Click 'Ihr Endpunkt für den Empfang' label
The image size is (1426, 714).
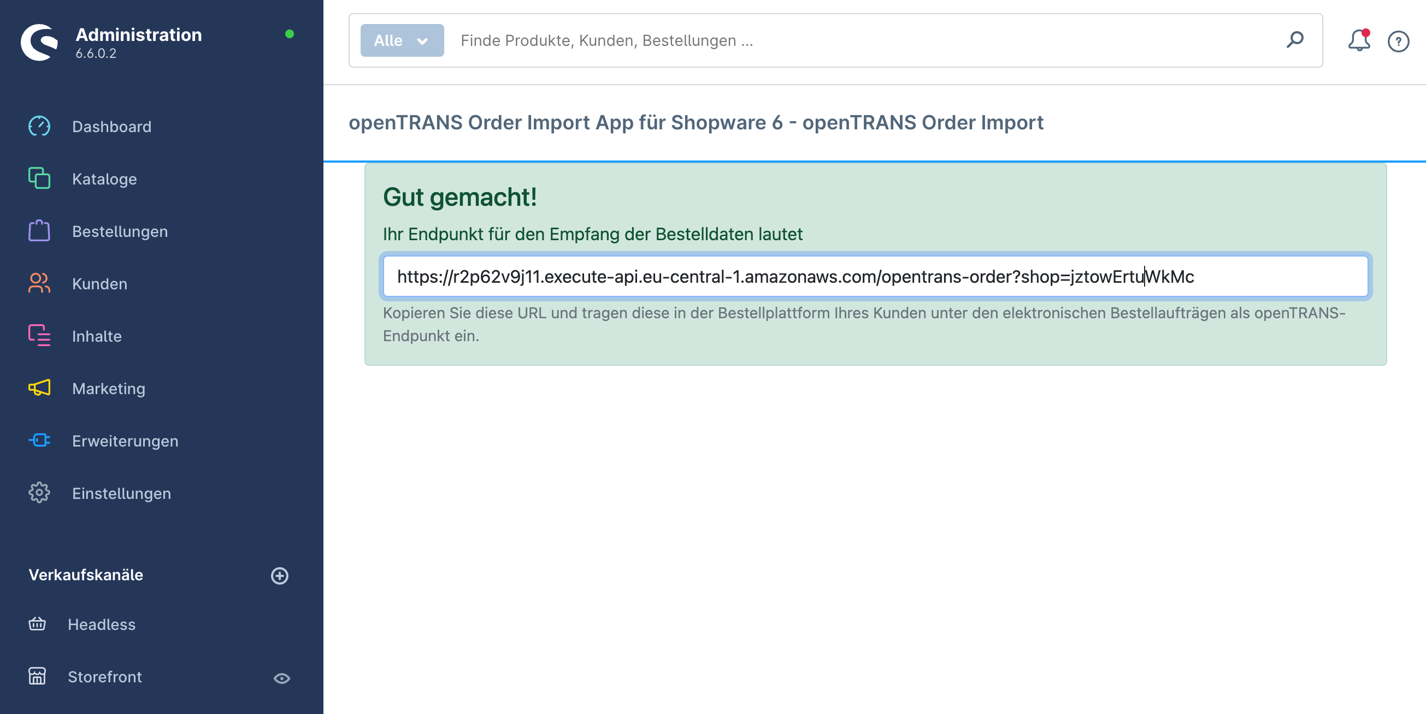tap(592, 234)
